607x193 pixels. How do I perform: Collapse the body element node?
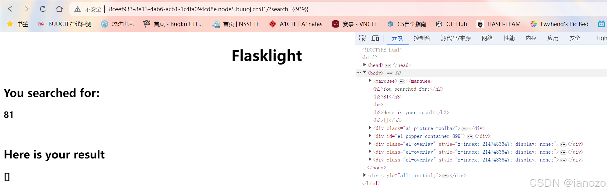point(365,72)
